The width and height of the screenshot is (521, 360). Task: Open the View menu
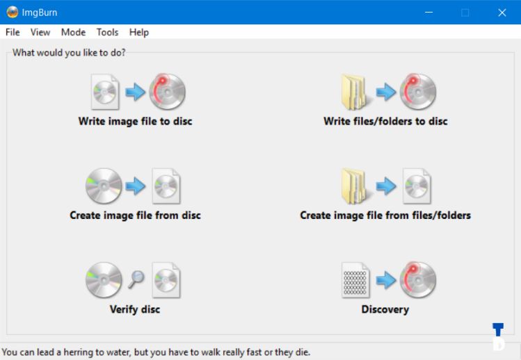tap(40, 32)
